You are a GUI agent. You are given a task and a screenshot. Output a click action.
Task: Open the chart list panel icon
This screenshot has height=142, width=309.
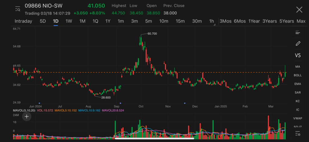tap(298, 32)
